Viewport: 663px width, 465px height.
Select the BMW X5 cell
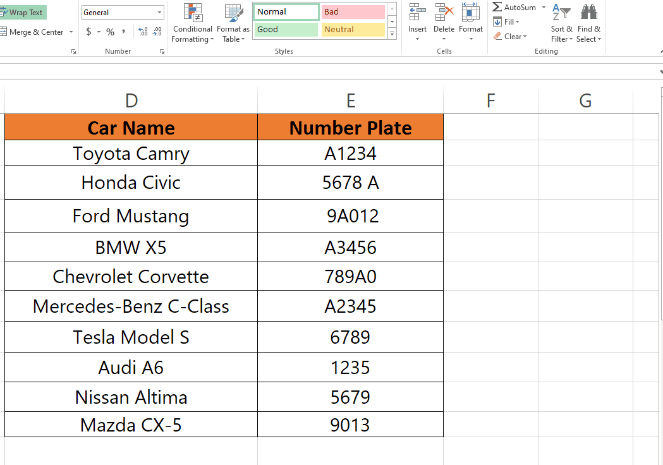[x=131, y=247]
